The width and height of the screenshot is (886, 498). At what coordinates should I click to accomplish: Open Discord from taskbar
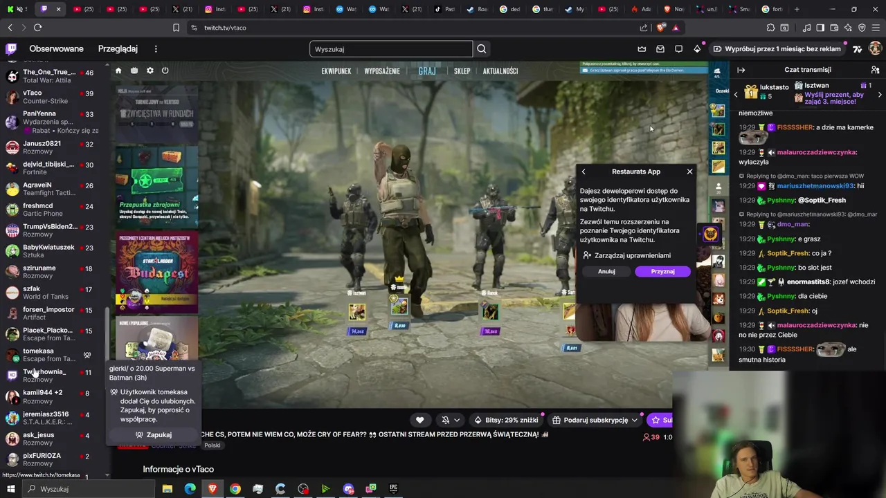[x=348, y=489]
